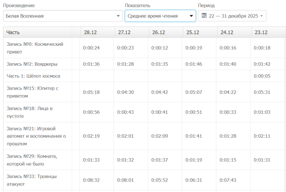This screenshot has width=286, height=192.
Task: Click the 23.12 column header
Action: pos(269,32)
